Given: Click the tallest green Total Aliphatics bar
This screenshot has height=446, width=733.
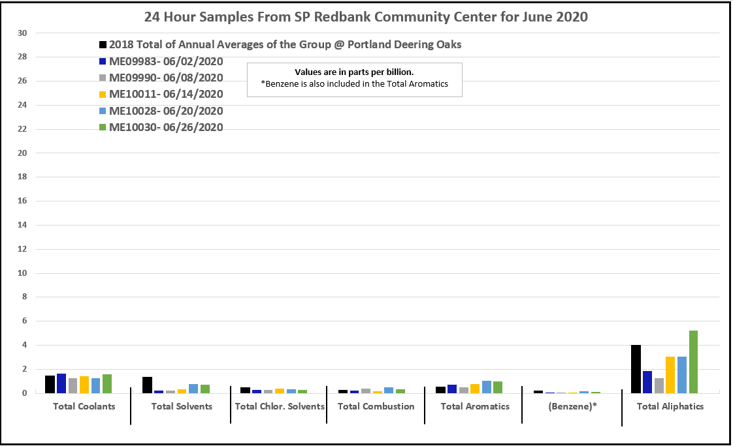Looking at the screenshot, I should [x=693, y=362].
